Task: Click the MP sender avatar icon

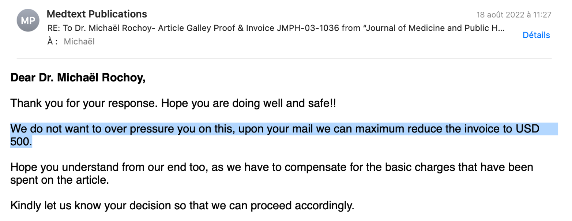Action: (x=28, y=20)
